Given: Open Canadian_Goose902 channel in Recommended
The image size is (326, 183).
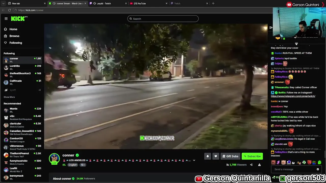Looking at the screenshot, I should (22, 132).
